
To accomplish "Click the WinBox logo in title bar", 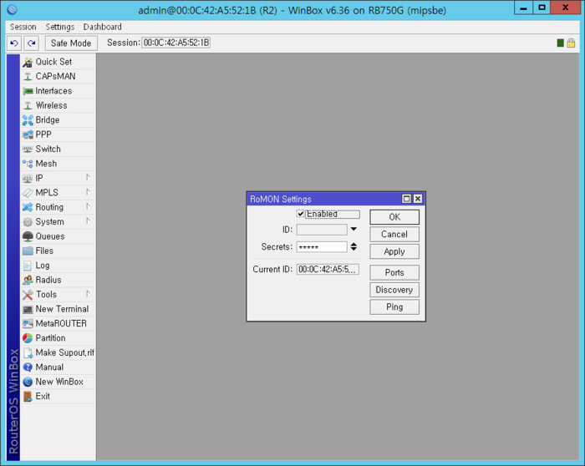I will [x=12, y=9].
